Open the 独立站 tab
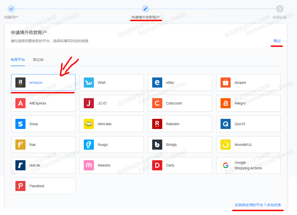 click(x=38, y=60)
